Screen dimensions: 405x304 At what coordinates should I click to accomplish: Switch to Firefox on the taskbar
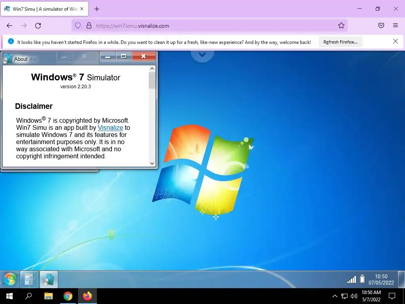click(87, 296)
